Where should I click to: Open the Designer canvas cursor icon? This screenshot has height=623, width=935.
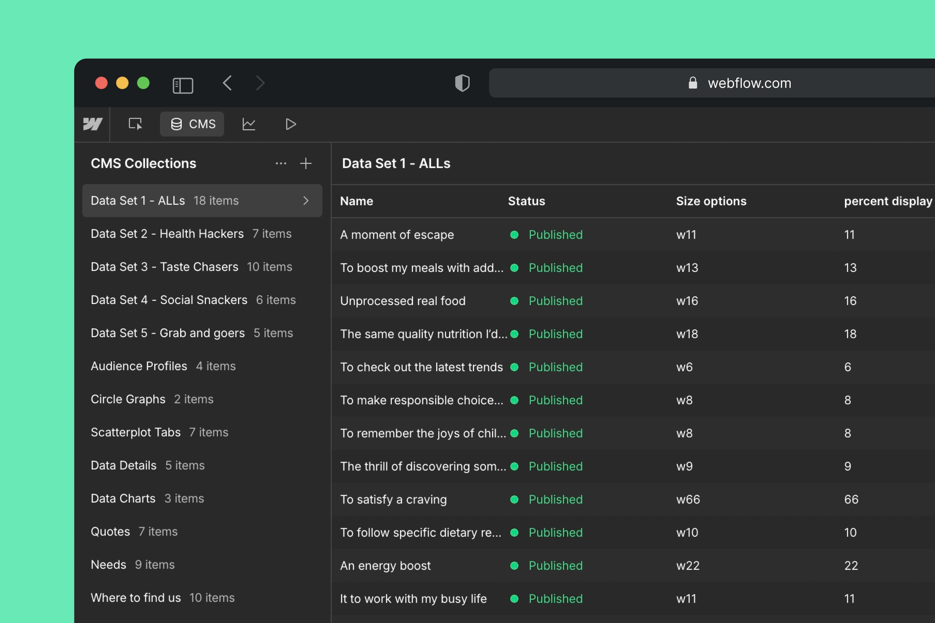click(135, 124)
